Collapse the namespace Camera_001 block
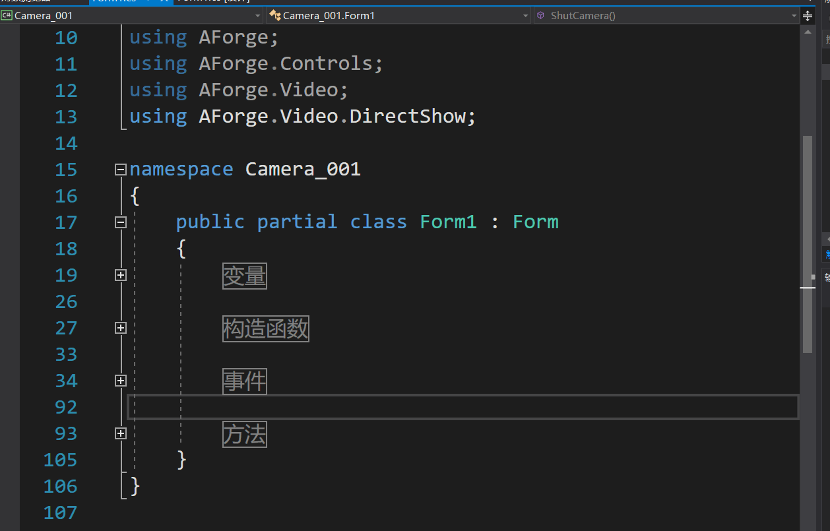Image resolution: width=830 pixels, height=531 pixels. click(120, 170)
